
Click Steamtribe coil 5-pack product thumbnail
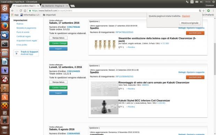tap(105, 45)
